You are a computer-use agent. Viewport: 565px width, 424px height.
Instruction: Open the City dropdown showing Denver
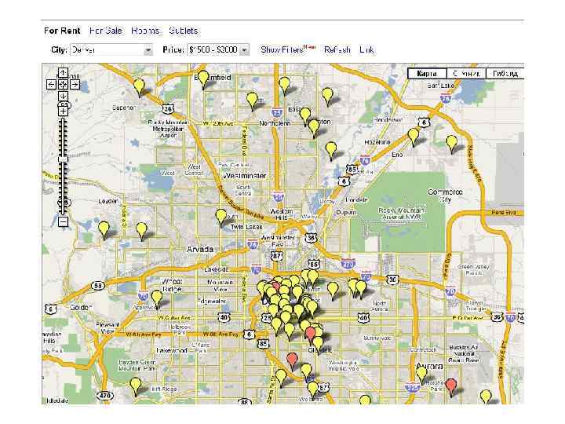pyautogui.click(x=111, y=49)
